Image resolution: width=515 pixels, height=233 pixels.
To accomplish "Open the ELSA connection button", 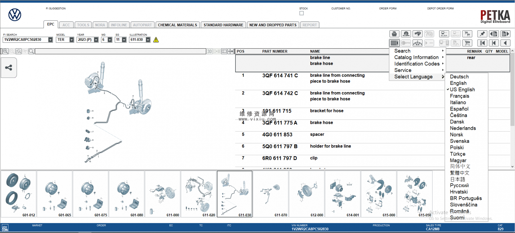I will tap(444, 34).
